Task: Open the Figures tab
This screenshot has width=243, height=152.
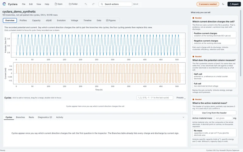Action: click(x=111, y=21)
